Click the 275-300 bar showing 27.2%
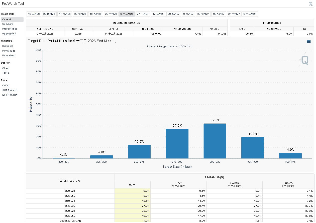Viewport: 316px width, 223px height. (x=177, y=144)
